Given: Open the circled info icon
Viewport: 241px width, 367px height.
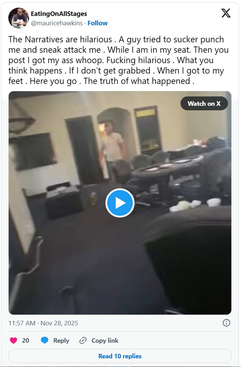Looking at the screenshot, I should coord(226,323).
